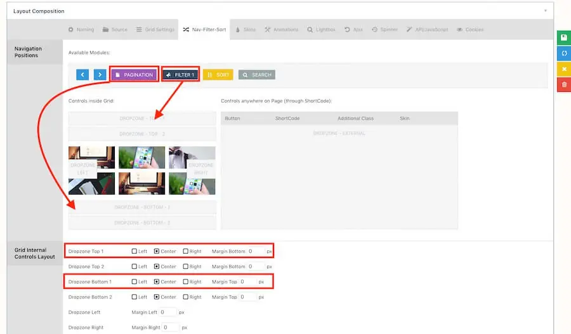571x334 pixels.
Task: Click the Dropzone Top 1 area
Action: point(142,119)
